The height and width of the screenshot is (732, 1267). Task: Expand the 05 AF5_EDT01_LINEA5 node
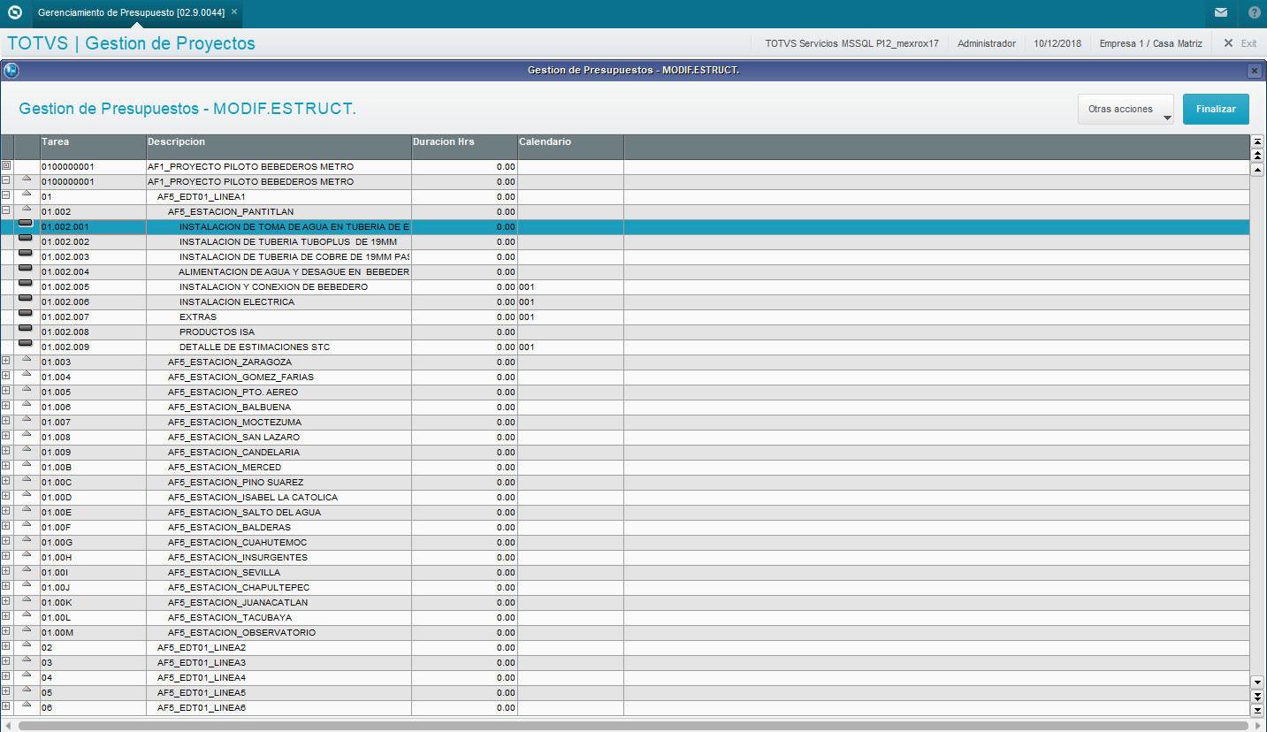click(6, 691)
